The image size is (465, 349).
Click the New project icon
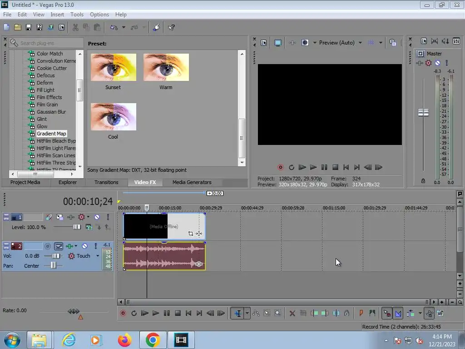(x=6, y=27)
